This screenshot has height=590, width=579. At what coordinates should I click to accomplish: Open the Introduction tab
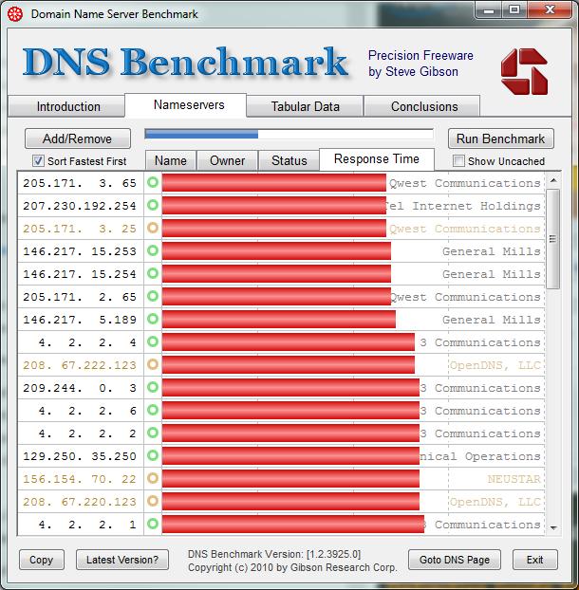[x=66, y=106]
